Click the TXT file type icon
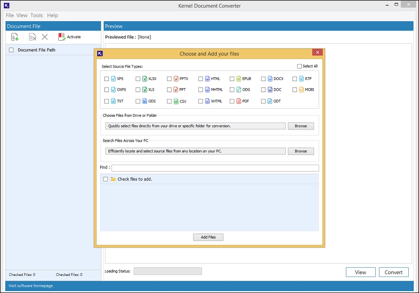 pyautogui.click(x=113, y=101)
